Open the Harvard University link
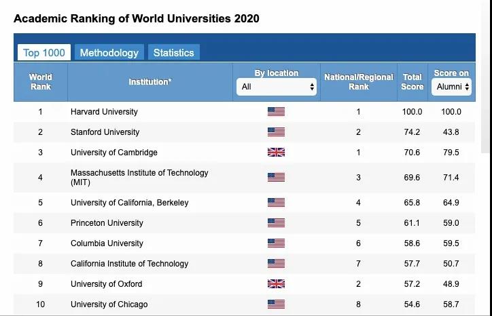492x316 pixels. (x=104, y=112)
